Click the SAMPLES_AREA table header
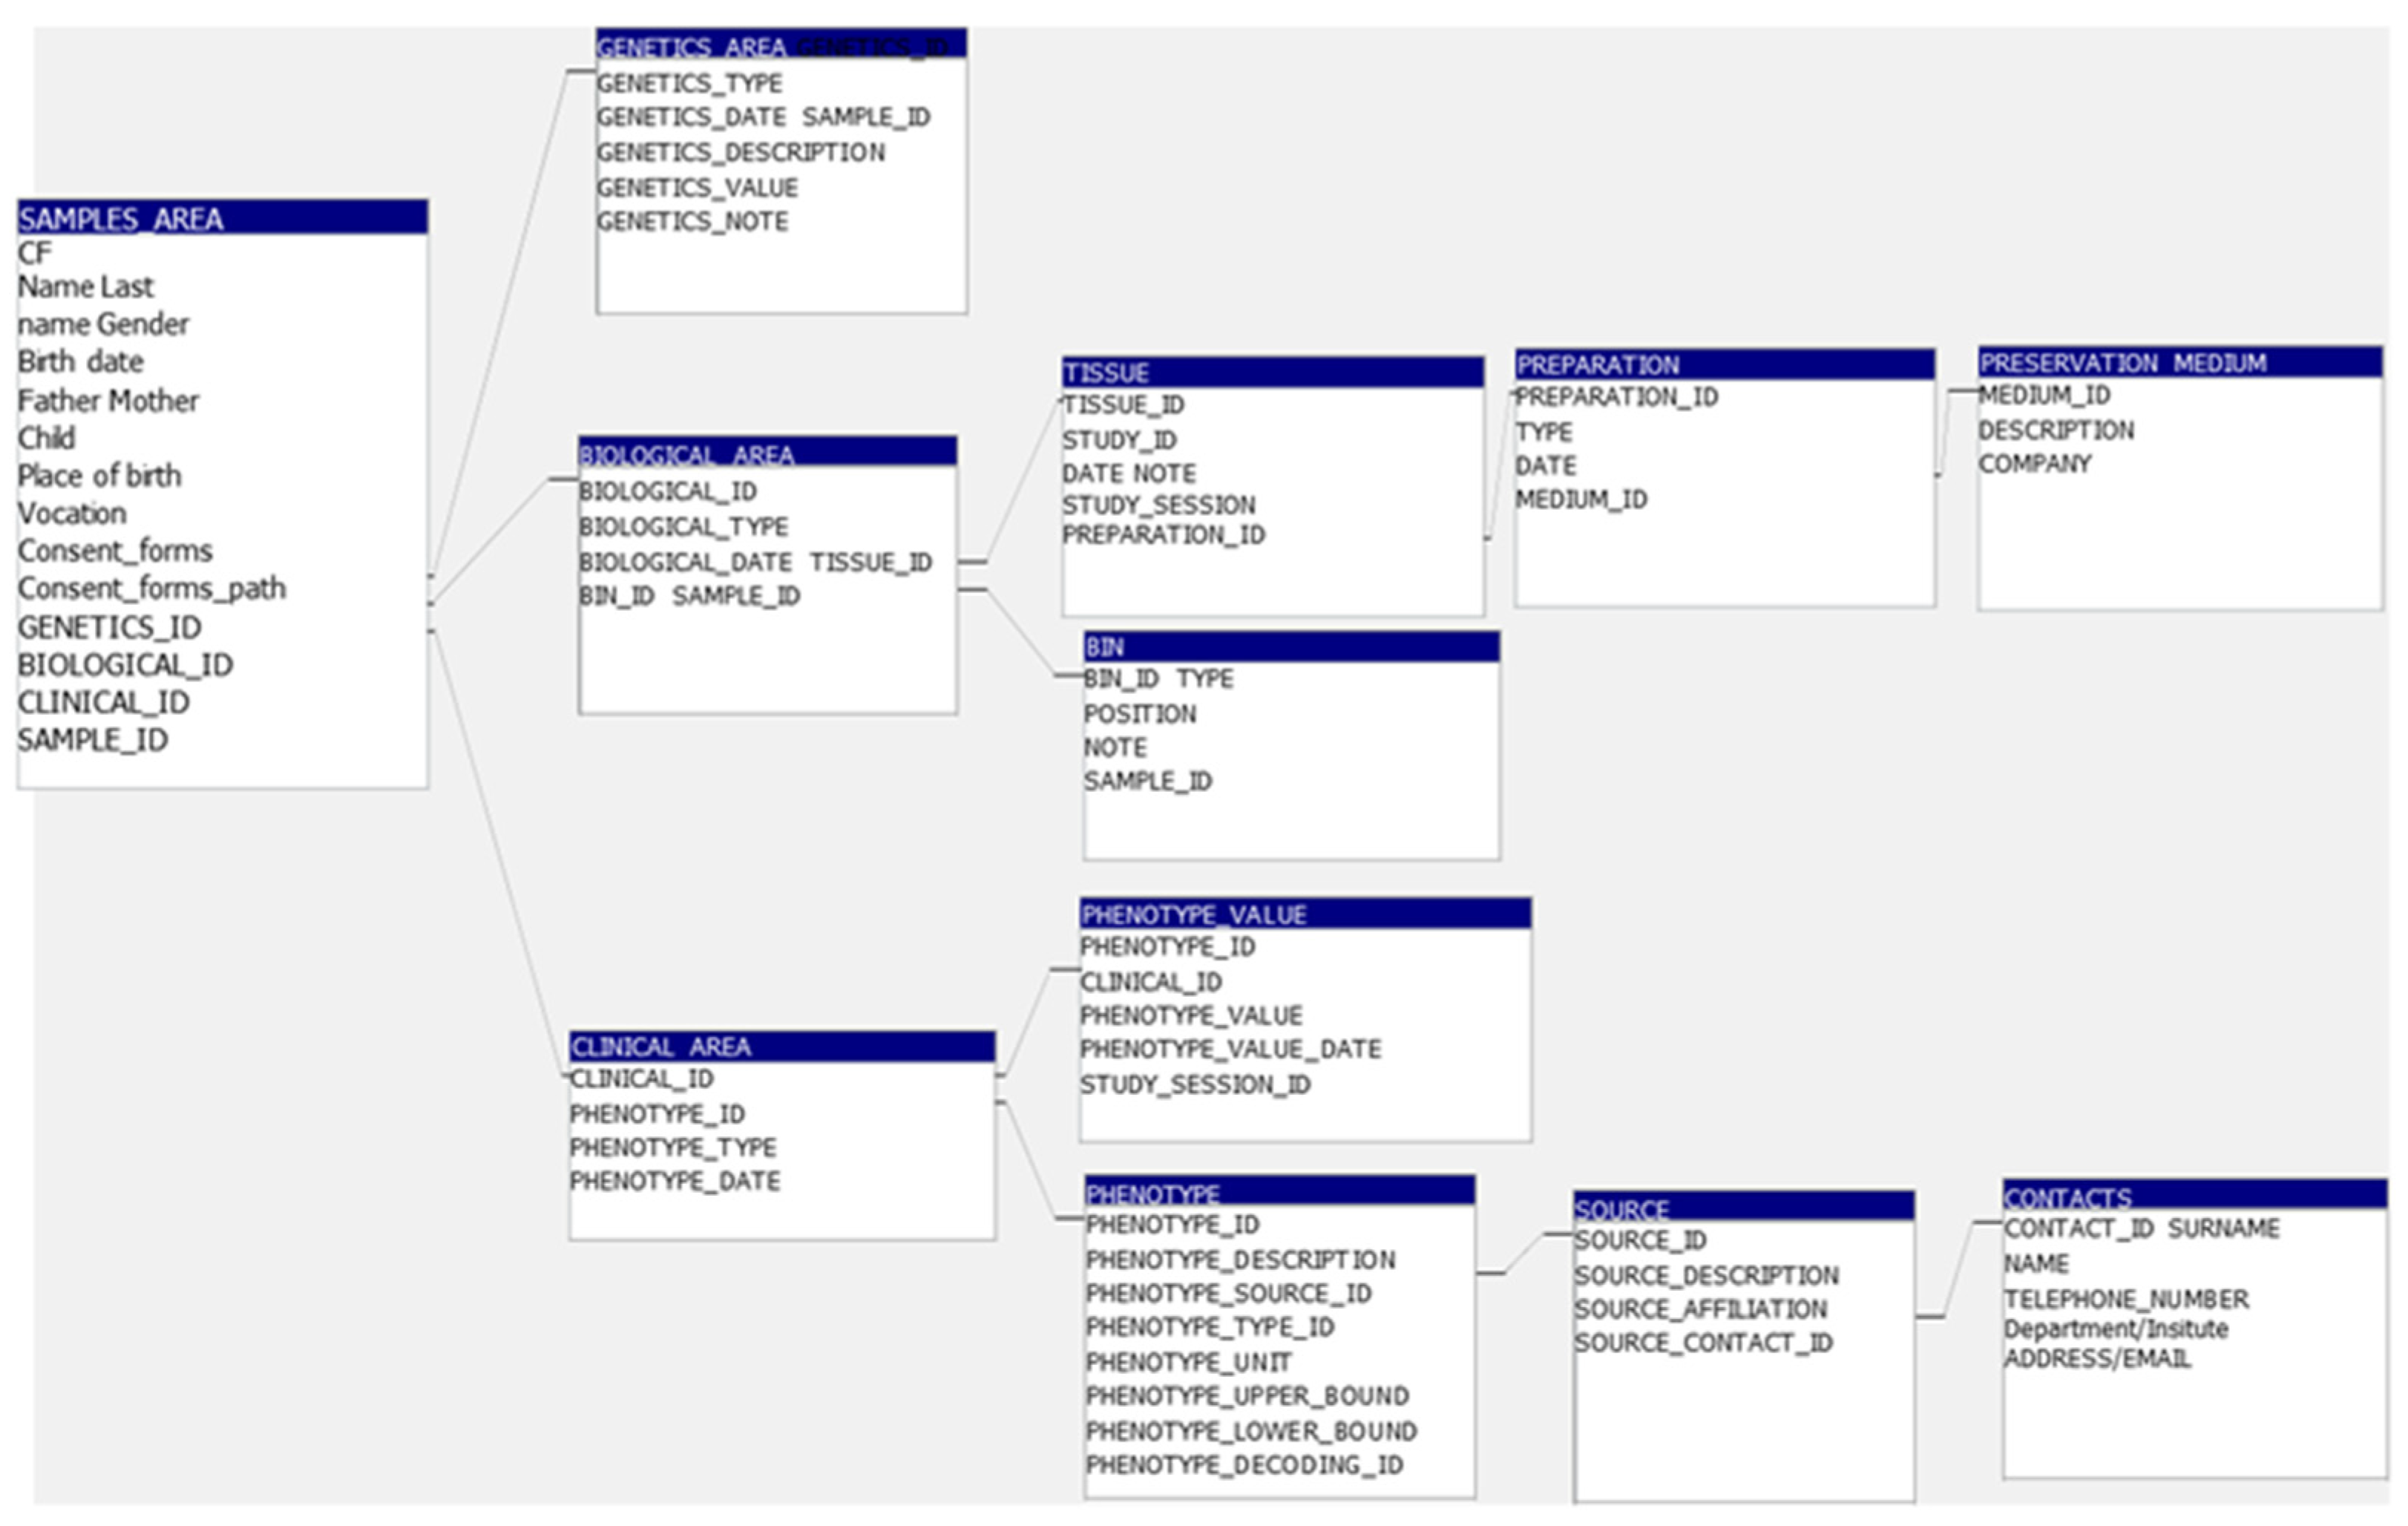Viewport: 2408px width, 1526px height. (x=222, y=218)
